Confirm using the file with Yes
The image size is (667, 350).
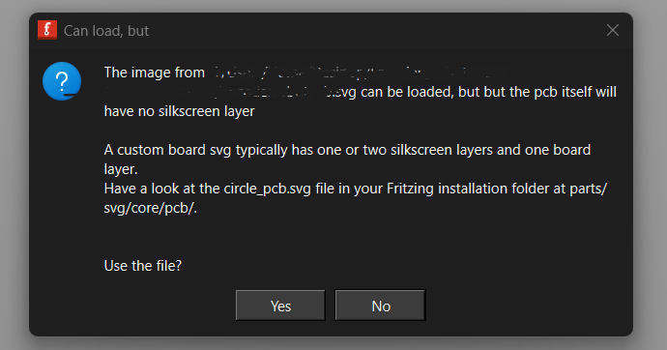pos(280,306)
